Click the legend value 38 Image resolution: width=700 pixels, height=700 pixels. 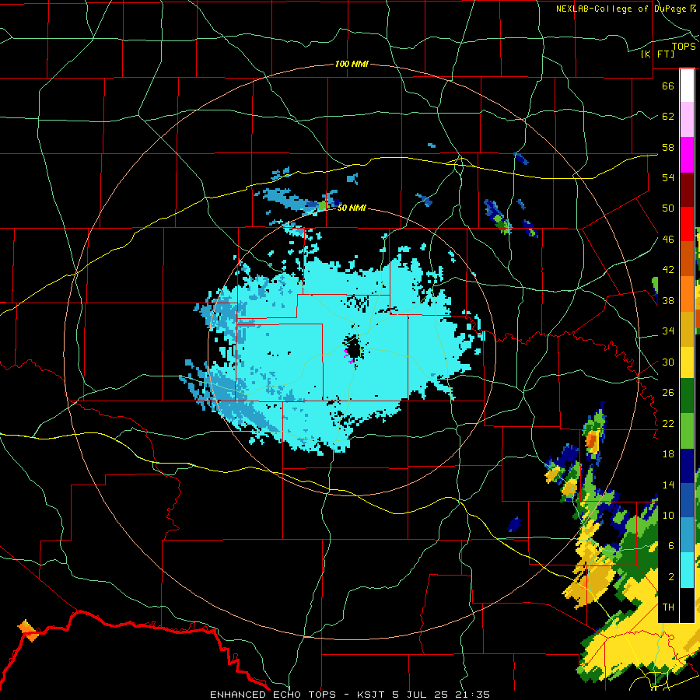(x=668, y=300)
